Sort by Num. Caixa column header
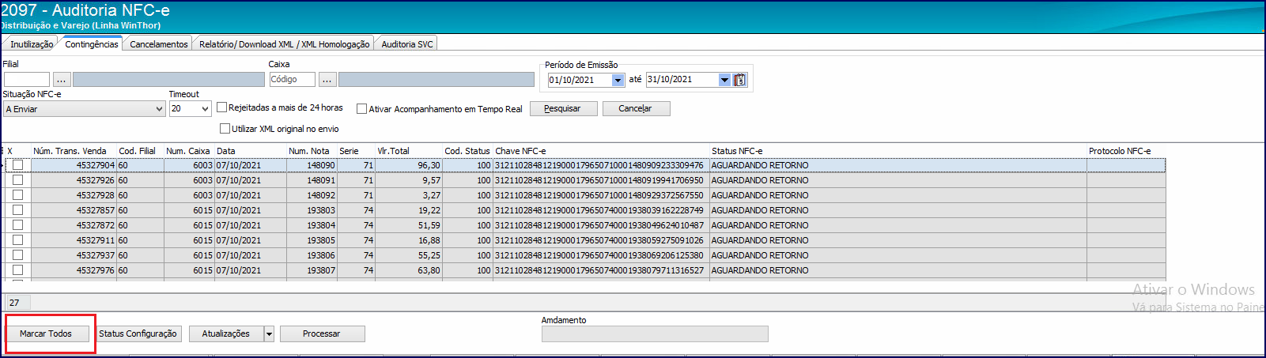 coord(189,151)
